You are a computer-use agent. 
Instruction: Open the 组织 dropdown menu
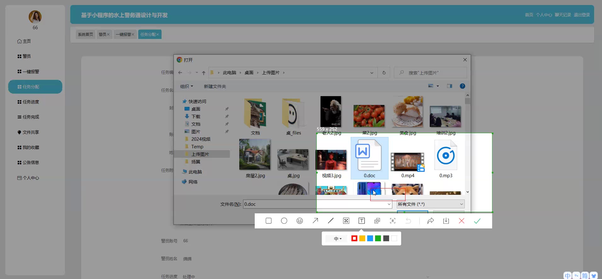point(186,86)
